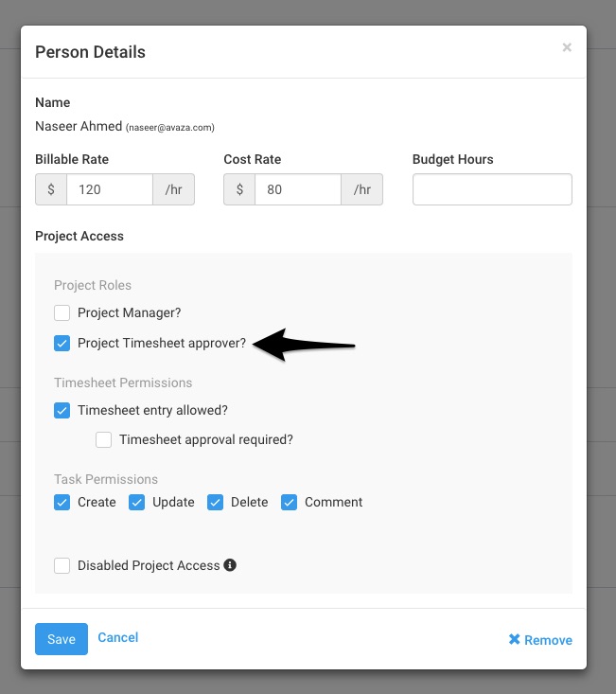Toggle the Delete task permission
The image size is (616, 694).
click(216, 503)
